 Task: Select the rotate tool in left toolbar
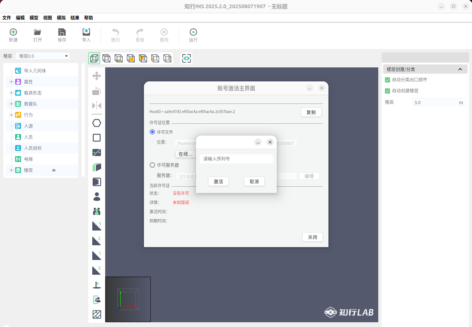pyautogui.click(x=97, y=91)
